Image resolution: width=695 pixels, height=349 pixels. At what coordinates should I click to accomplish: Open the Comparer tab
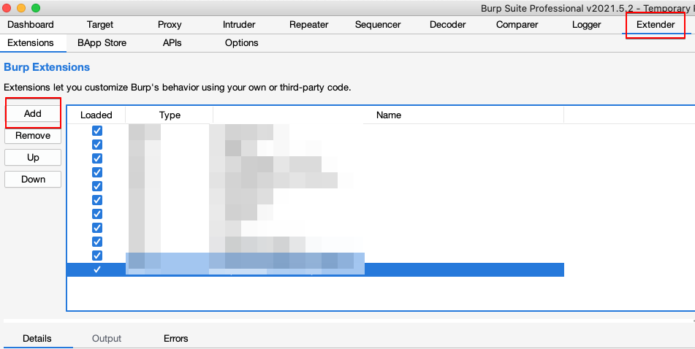click(517, 24)
